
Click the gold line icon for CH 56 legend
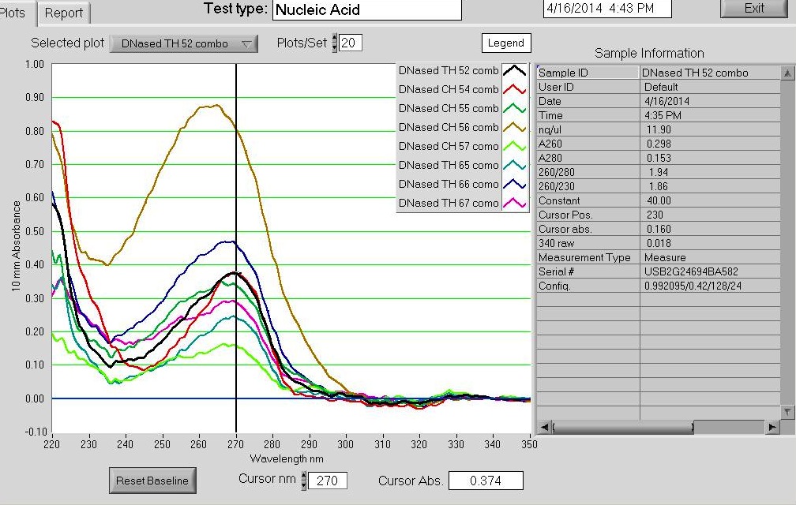coord(514,128)
